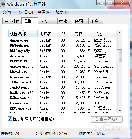The width and height of the screenshot is (132, 139).
Task: Sort processes by CPU column header
Action: click(x=64, y=33)
